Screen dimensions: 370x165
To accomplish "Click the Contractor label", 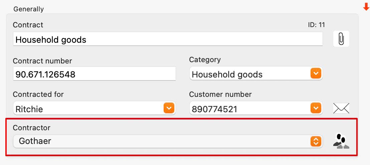I will tap(32, 128).
